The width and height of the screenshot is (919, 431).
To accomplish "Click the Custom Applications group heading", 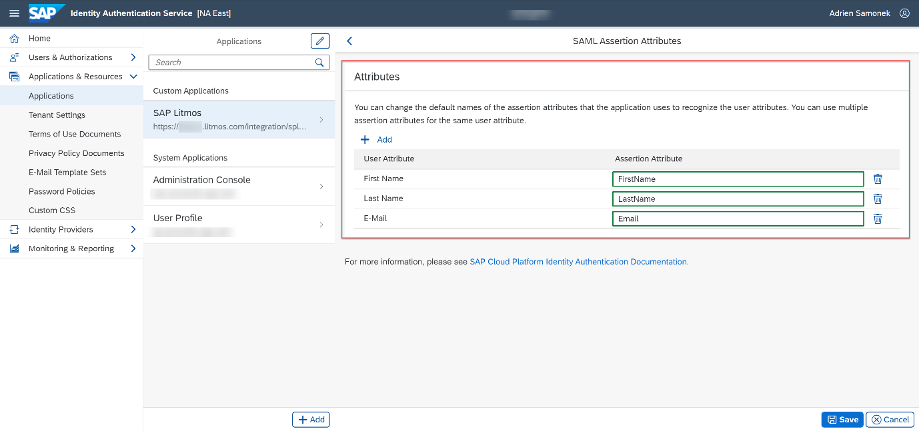I will 191,91.
